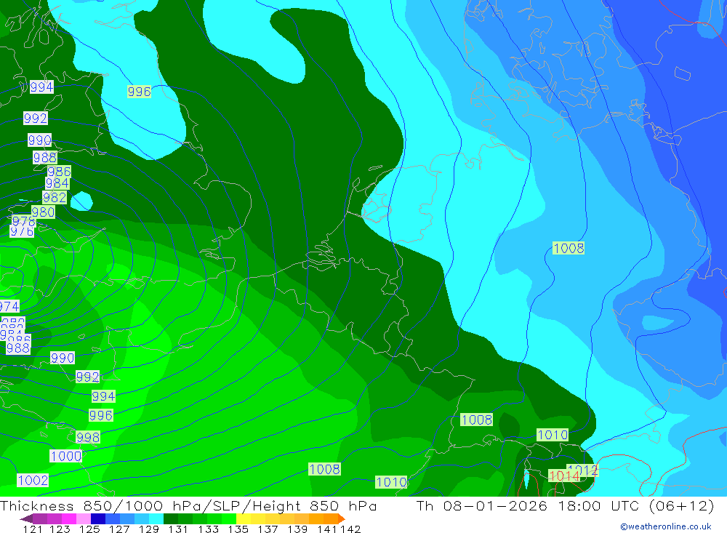The image size is (727, 533).
Task: Click the first yellow legend swatch above 135
Action: click(244, 518)
